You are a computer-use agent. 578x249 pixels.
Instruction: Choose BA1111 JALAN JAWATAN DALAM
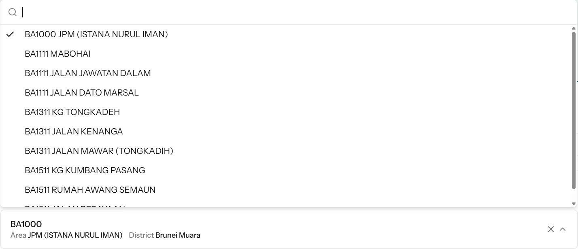[x=87, y=73]
